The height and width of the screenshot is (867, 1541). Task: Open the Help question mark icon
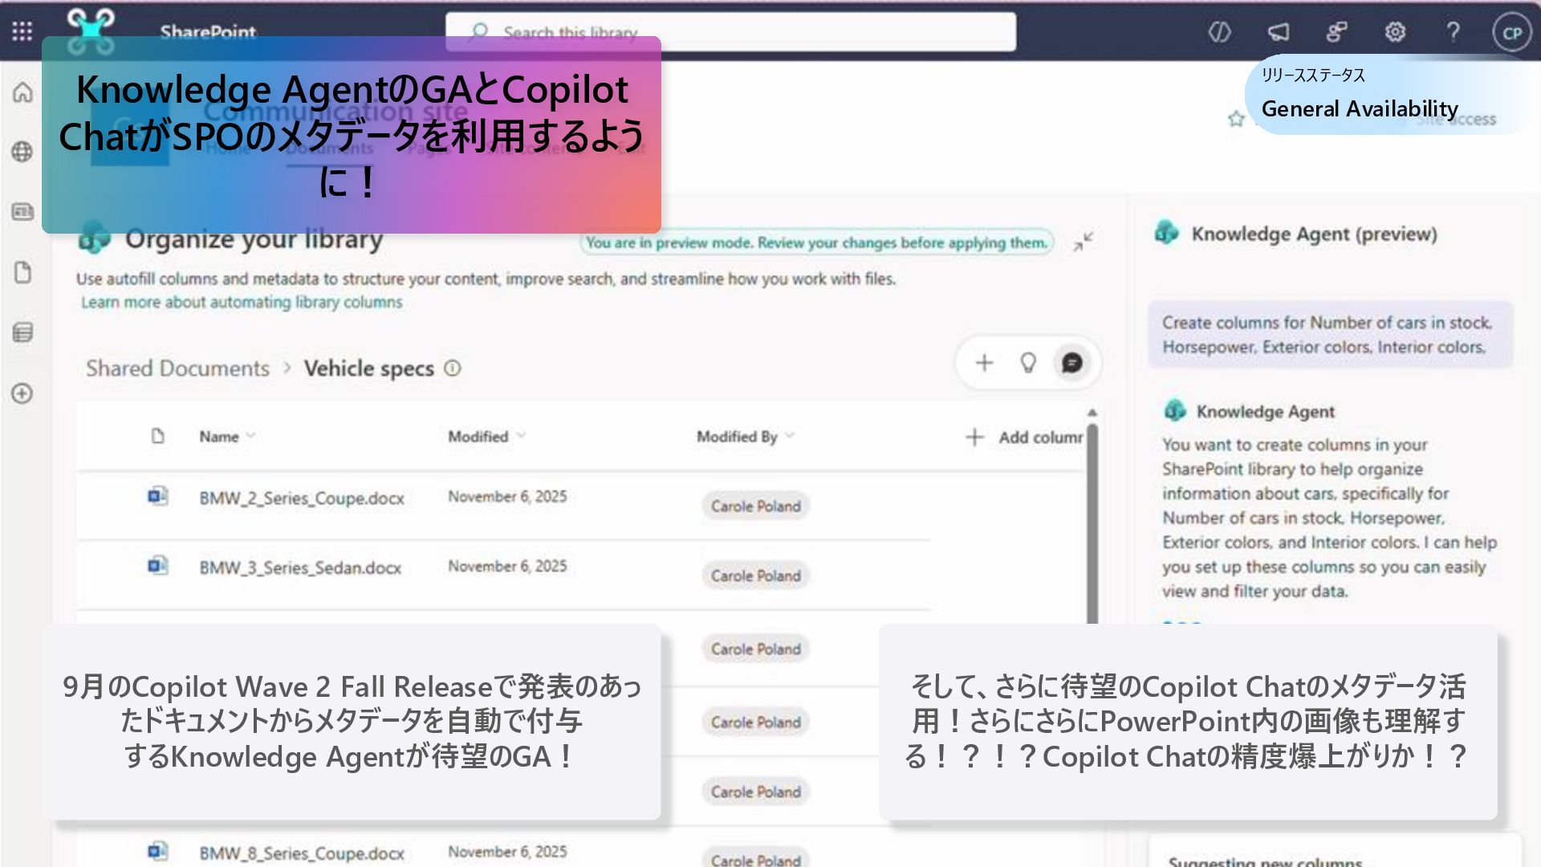pos(1453,32)
